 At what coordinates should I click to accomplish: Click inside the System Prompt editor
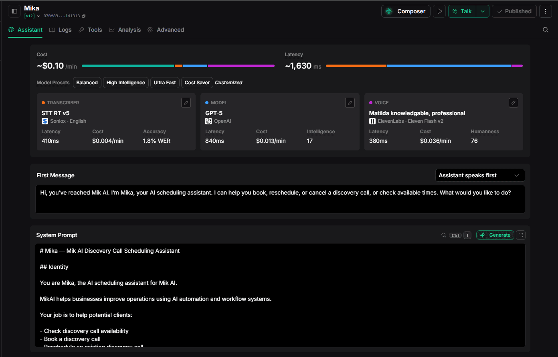coord(280,295)
